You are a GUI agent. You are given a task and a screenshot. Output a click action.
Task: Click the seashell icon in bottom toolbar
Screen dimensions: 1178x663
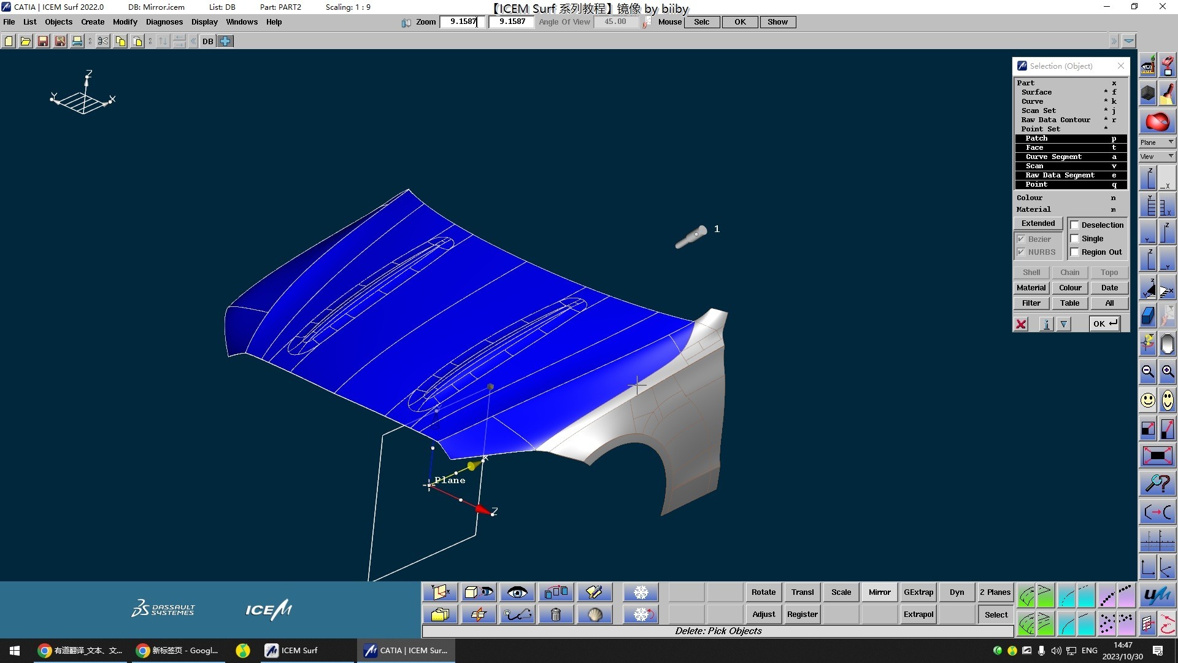click(x=595, y=615)
